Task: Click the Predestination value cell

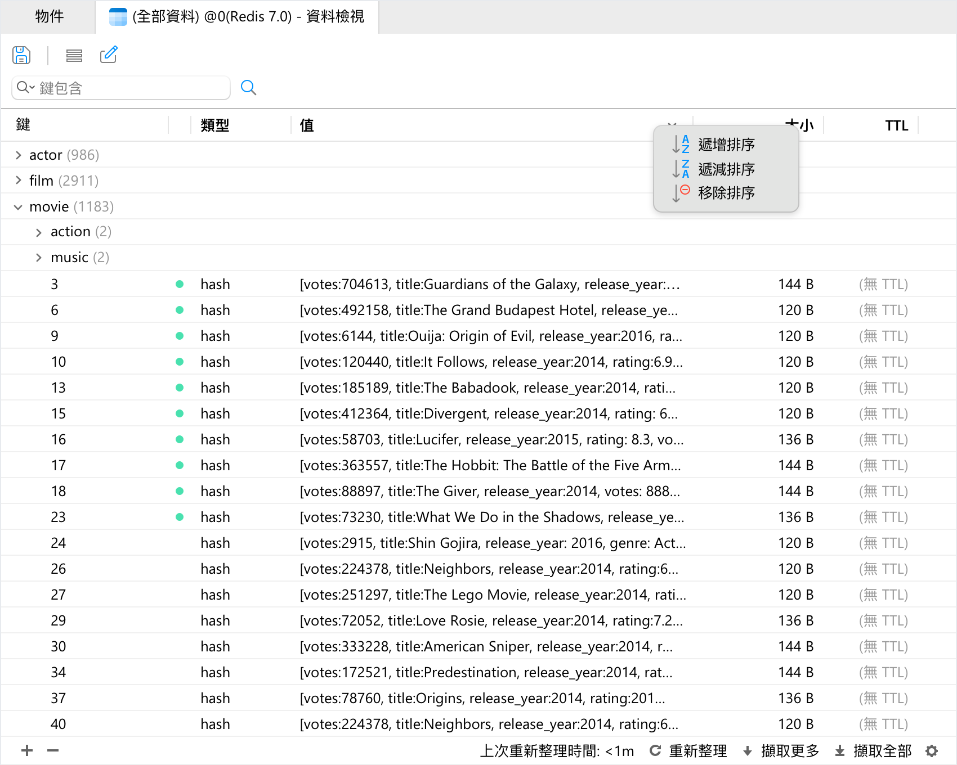Action: click(486, 672)
